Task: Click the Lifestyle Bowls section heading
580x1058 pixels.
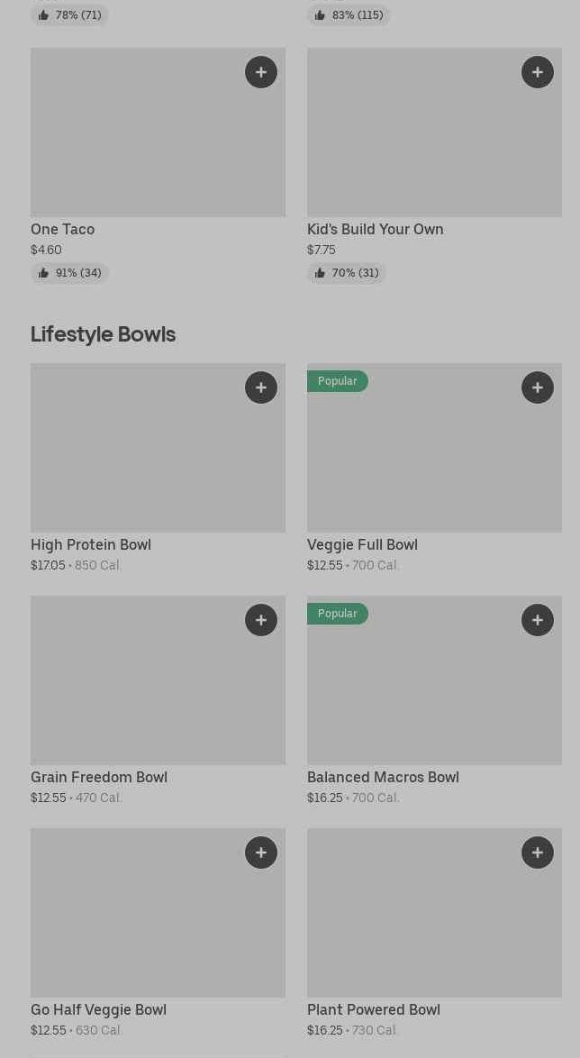Action: 103,333
